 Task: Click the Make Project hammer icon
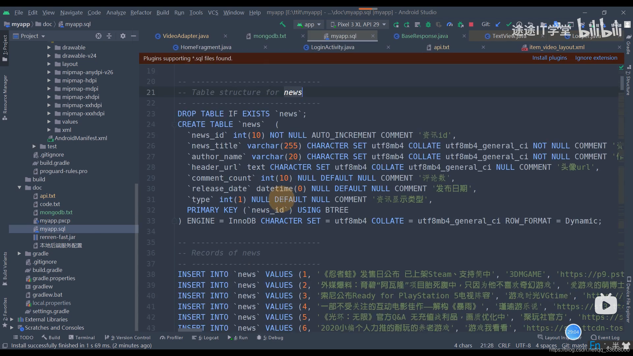[283, 24]
